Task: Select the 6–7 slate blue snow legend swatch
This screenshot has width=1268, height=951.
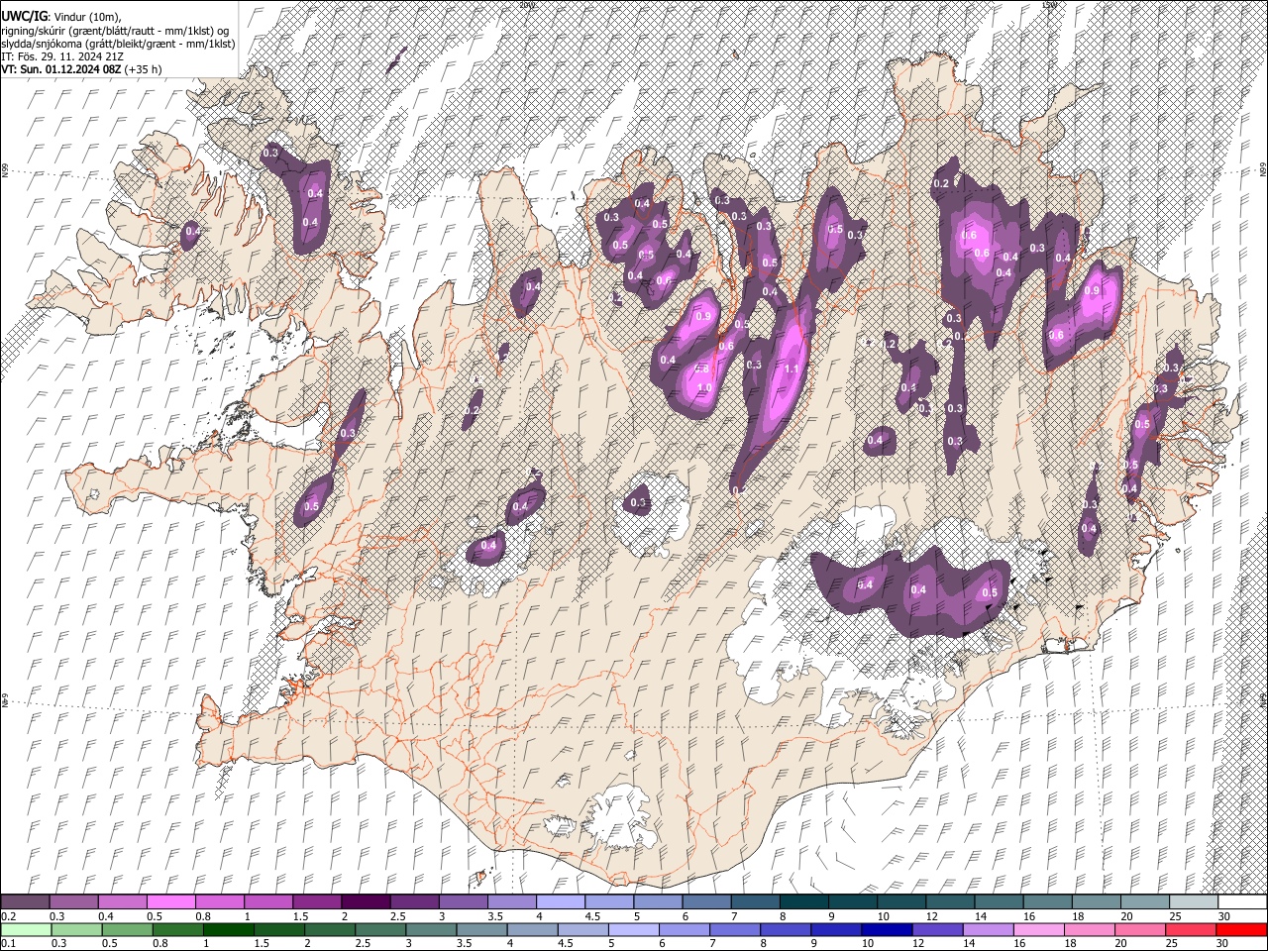Action: point(707,901)
